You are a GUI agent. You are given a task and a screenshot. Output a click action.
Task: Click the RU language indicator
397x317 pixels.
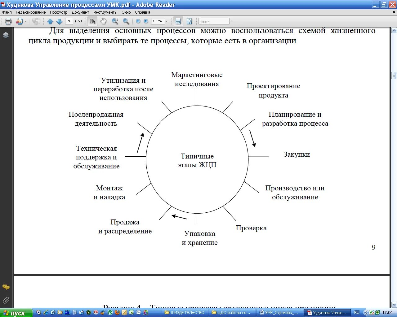coord(357,313)
